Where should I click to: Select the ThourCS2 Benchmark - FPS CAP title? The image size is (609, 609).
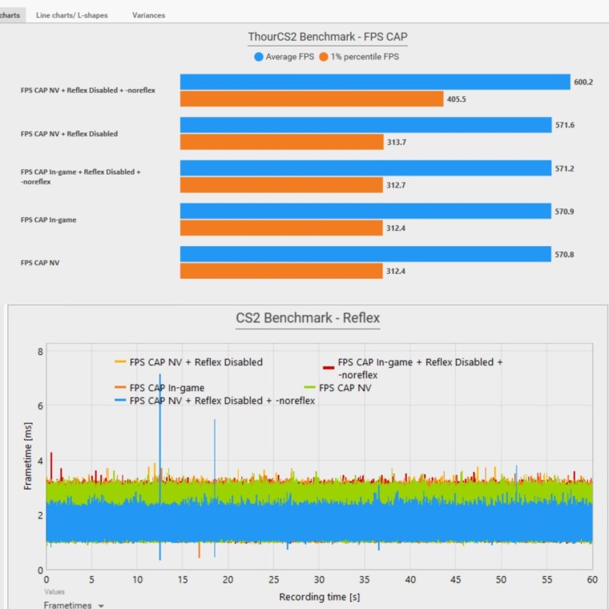point(328,37)
